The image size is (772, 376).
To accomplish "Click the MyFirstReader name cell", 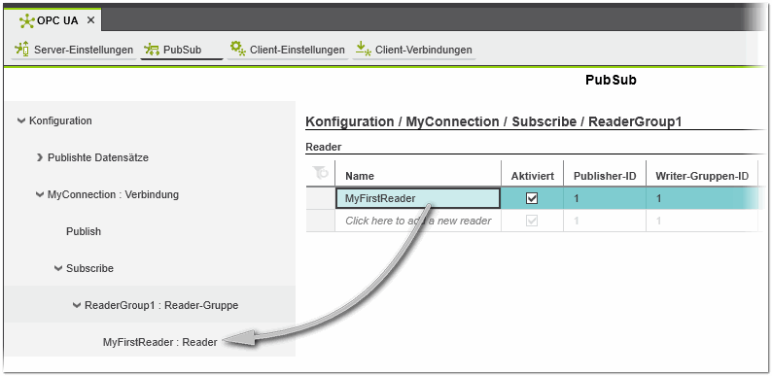I will pos(418,198).
